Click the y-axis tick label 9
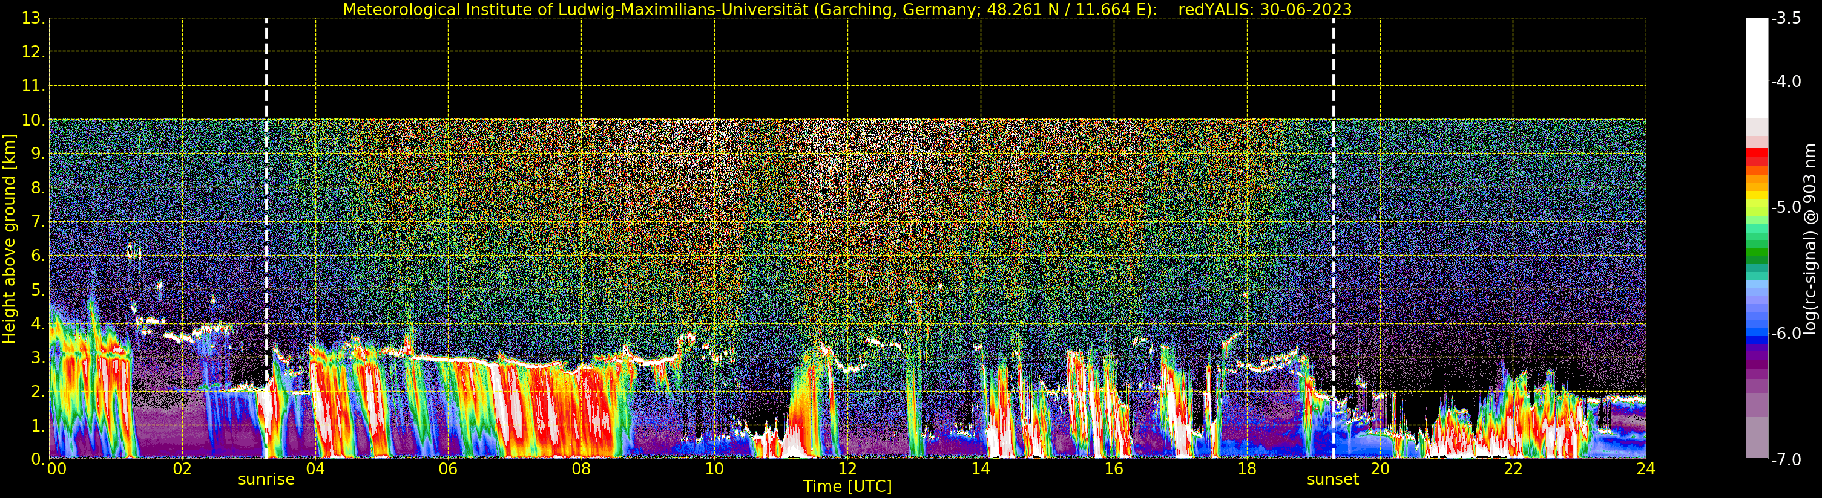The height and width of the screenshot is (498, 1822). pos(37,154)
